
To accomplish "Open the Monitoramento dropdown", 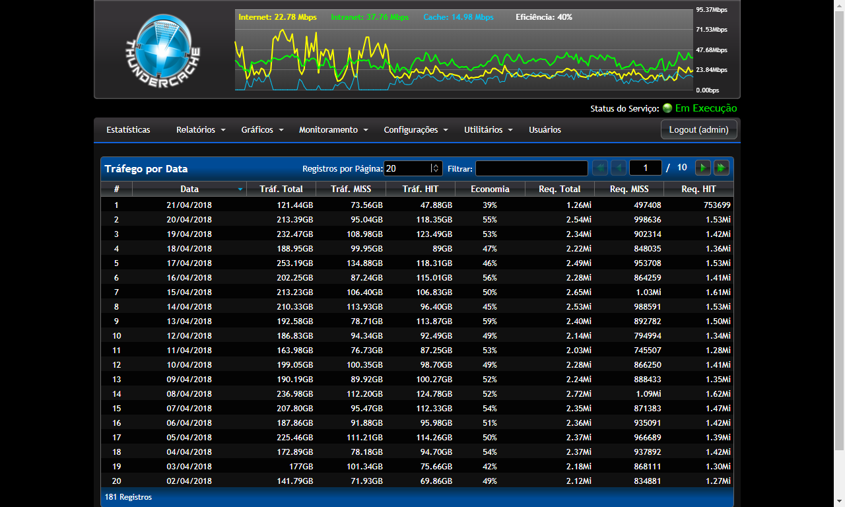I will pyautogui.click(x=333, y=130).
